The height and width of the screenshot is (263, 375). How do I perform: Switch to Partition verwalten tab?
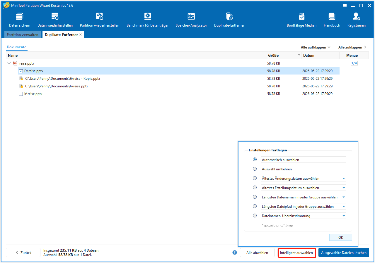(23, 34)
